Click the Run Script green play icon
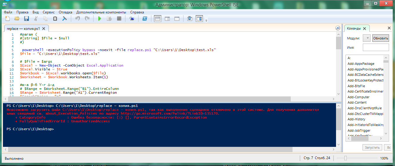 click(x=99, y=19)
